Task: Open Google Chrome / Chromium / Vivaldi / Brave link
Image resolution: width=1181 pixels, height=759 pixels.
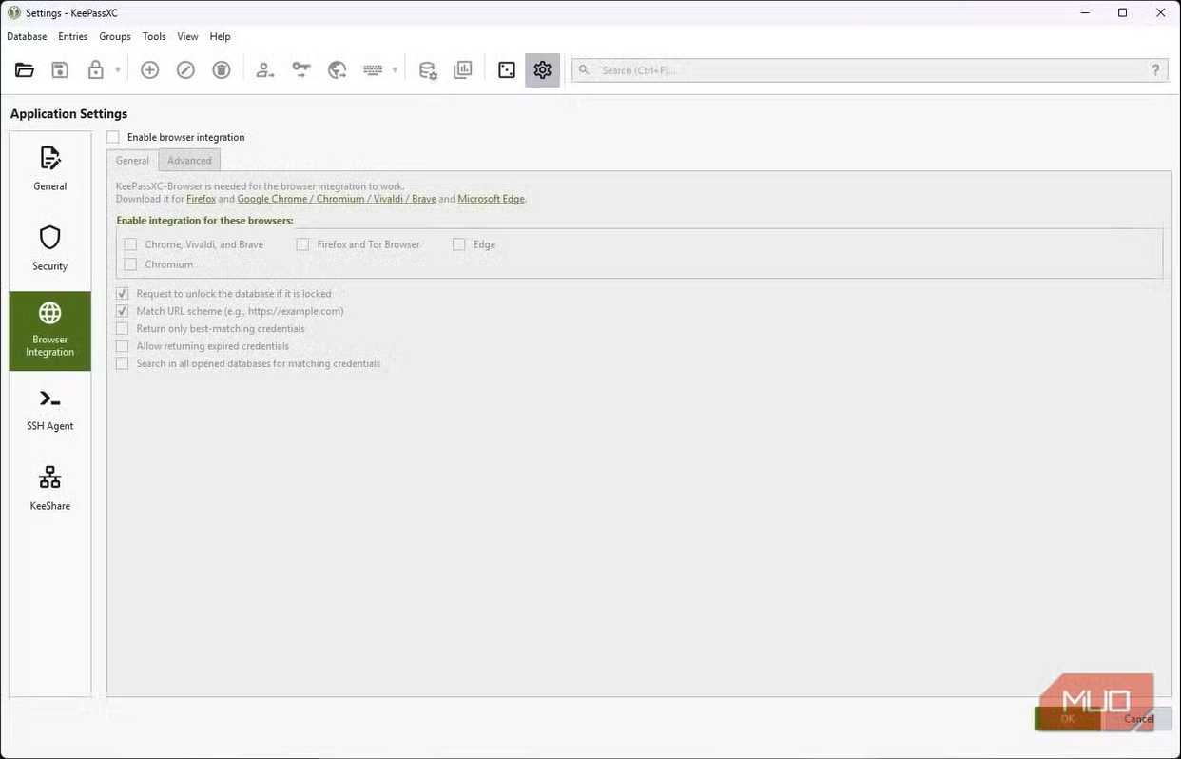Action: point(337,199)
